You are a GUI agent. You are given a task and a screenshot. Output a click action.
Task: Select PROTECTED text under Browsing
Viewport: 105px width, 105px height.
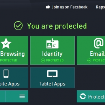(x=9, y=60)
